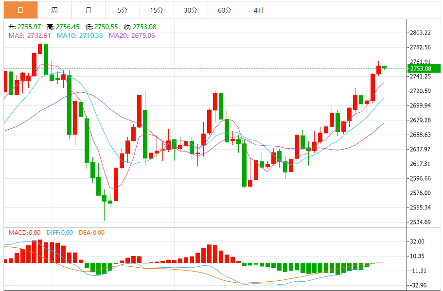
Task: Click the 2699.94 price axis label
Action: (421, 105)
